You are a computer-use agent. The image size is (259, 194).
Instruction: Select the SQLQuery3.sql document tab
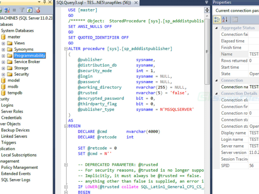[94, 3]
